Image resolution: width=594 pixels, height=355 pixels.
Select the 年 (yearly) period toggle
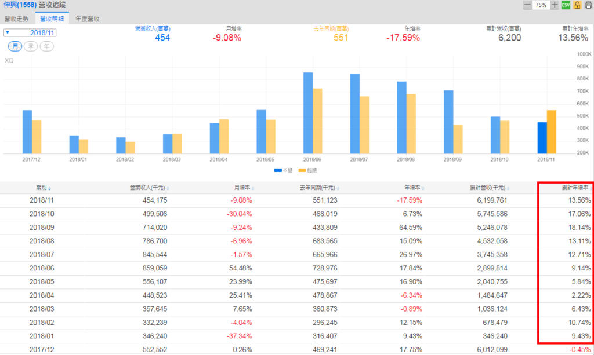(46, 46)
